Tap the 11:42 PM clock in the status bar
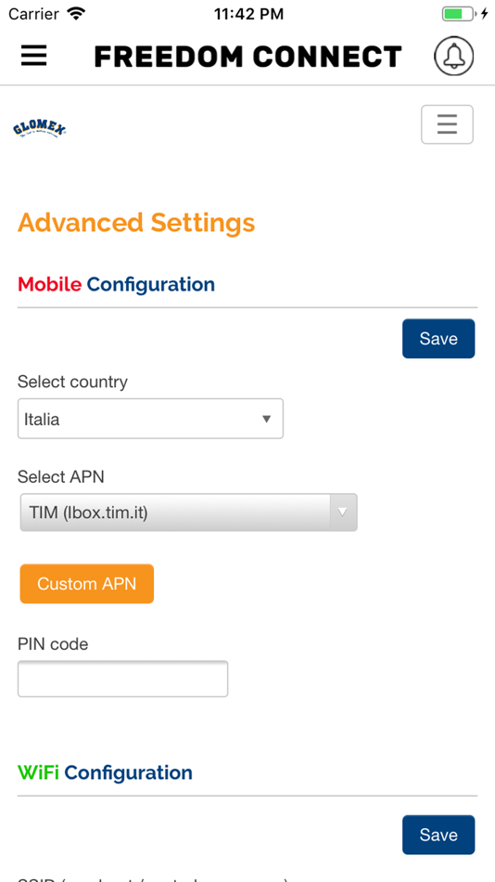The width and height of the screenshot is (495, 882). pos(248,14)
